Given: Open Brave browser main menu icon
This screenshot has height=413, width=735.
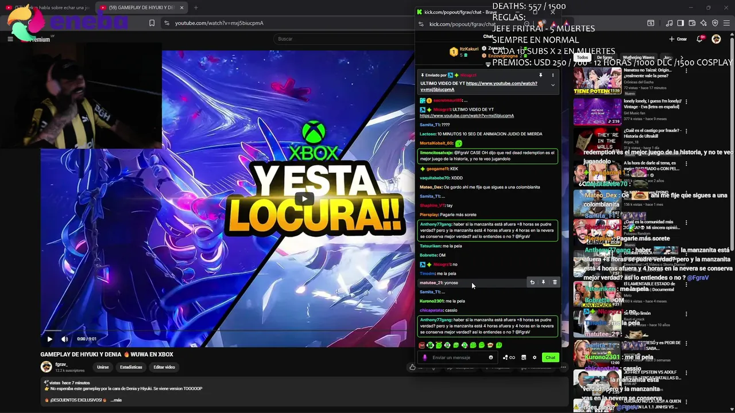Looking at the screenshot, I should (727, 23).
